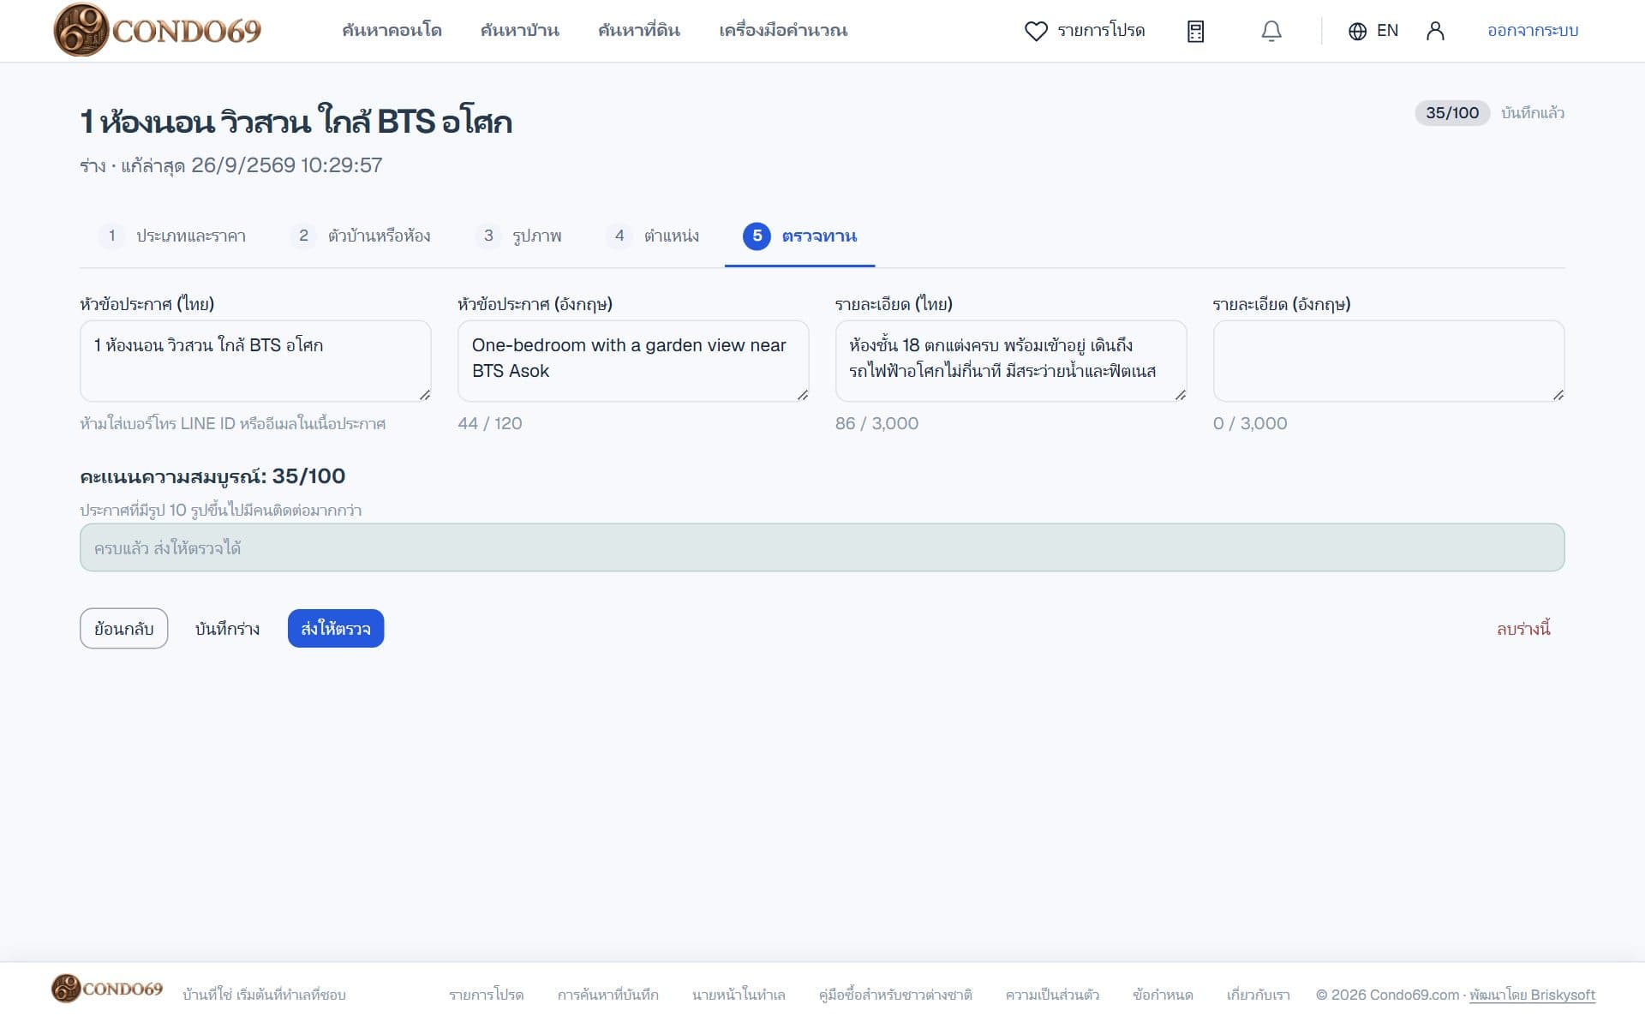Click คะแนนความสมบูรณ์: 35/100 heading

[212, 476]
